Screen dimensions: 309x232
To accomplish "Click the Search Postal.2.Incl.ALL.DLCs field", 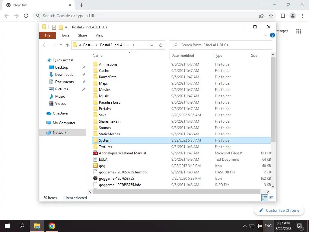I will (x=221, y=45).
